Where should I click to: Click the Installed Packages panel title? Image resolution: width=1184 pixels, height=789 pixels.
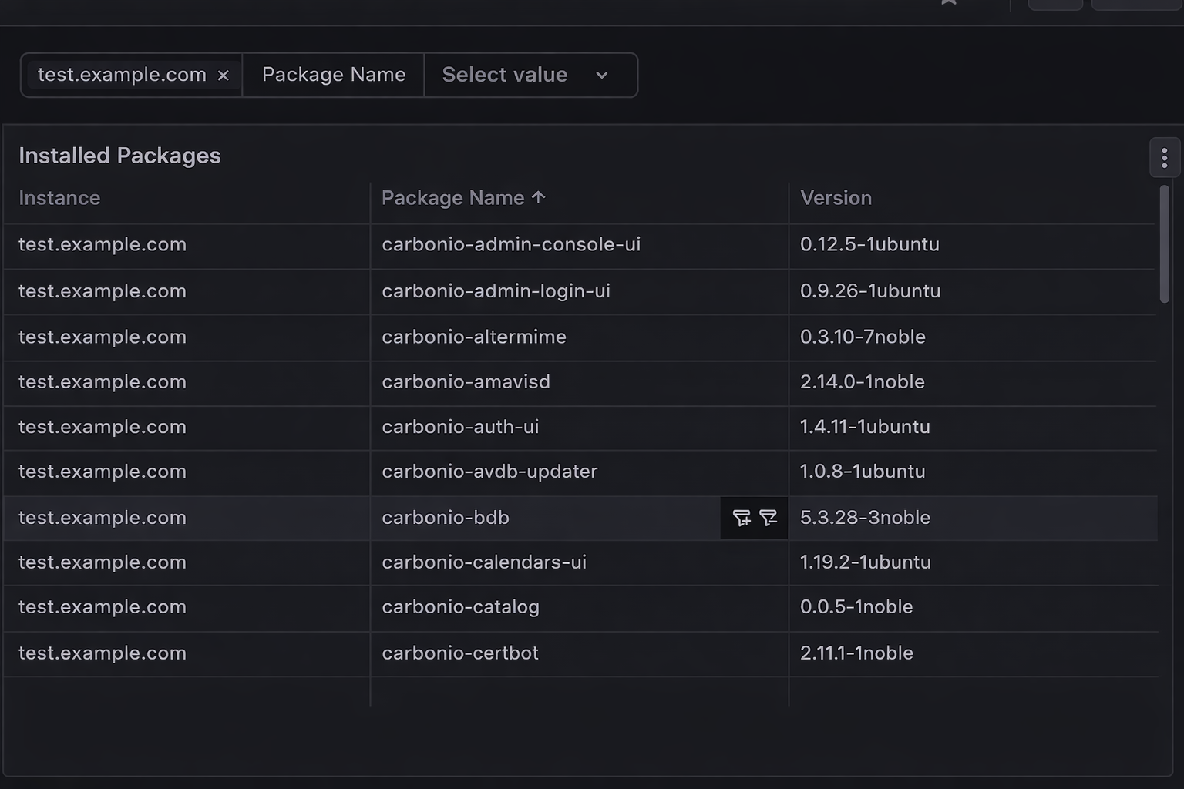pyautogui.click(x=119, y=156)
